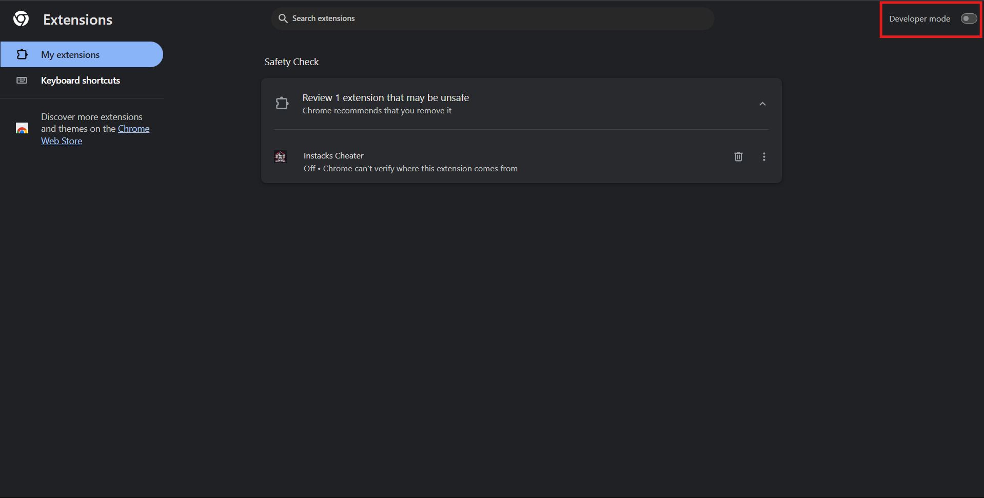This screenshot has height=498, width=984.
Task: Click the Developer mode label text
Action: click(x=919, y=19)
